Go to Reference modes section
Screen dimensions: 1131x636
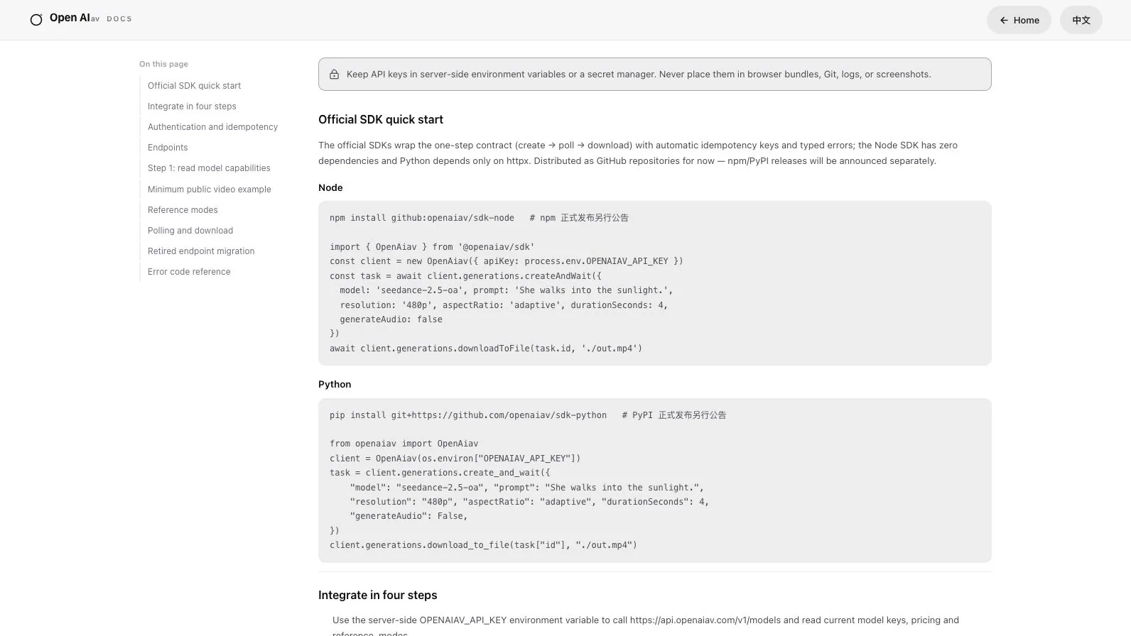click(183, 210)
